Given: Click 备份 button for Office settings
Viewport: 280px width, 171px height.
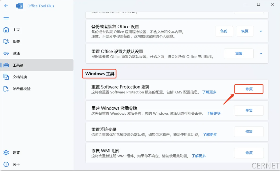Looking at the screenshot, I should point(224,31).
